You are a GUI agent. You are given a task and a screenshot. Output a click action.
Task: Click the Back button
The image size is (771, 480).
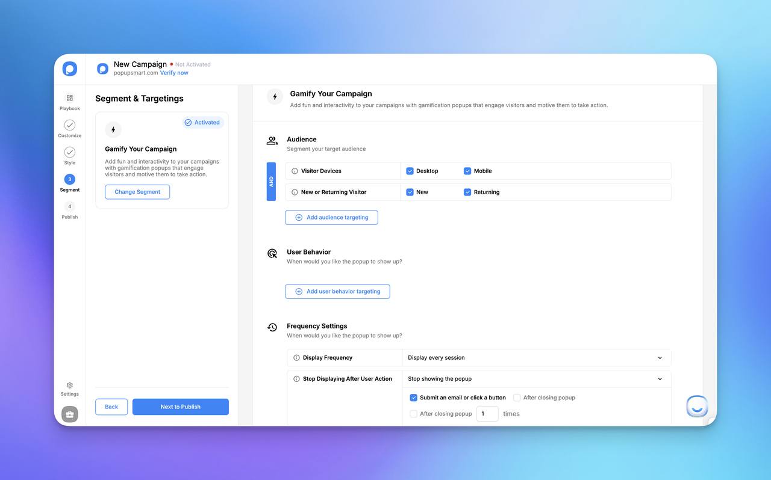coord(111,407)
